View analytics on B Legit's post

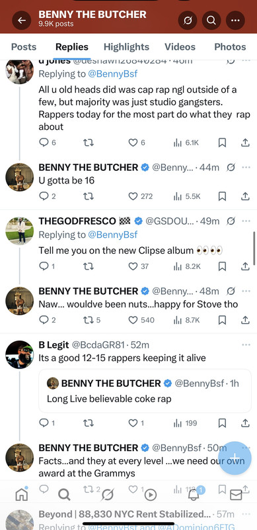coord(185,423)
